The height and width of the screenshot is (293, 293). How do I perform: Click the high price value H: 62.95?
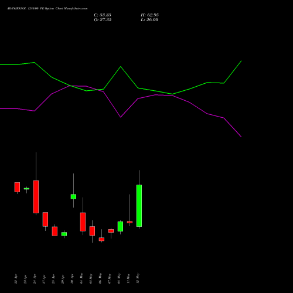point(149,15)
